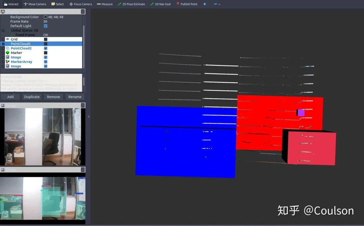Click the Global Status: Ok row
364x226 pixels.
point(24,30)
